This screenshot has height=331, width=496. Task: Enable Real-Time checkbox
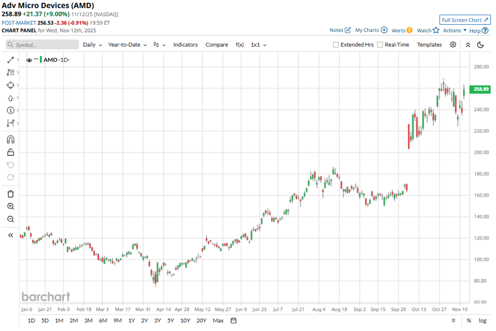pos(380,44)
